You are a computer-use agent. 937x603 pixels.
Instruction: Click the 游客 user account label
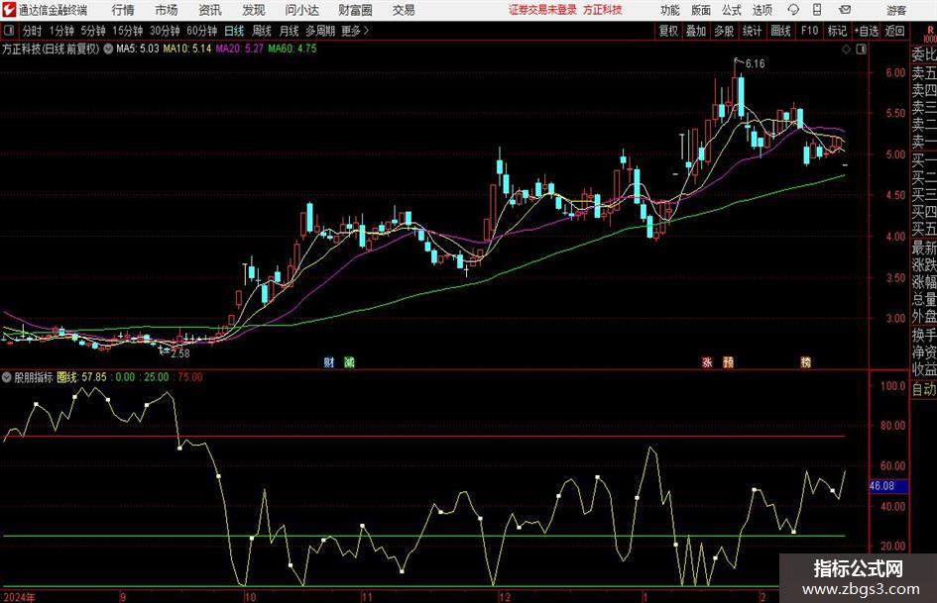pos(896,10)
